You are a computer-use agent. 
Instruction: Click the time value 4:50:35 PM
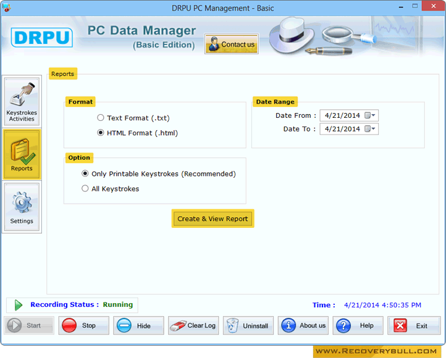(402, 305)
